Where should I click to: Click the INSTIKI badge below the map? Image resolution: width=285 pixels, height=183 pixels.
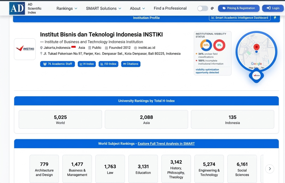256,76
